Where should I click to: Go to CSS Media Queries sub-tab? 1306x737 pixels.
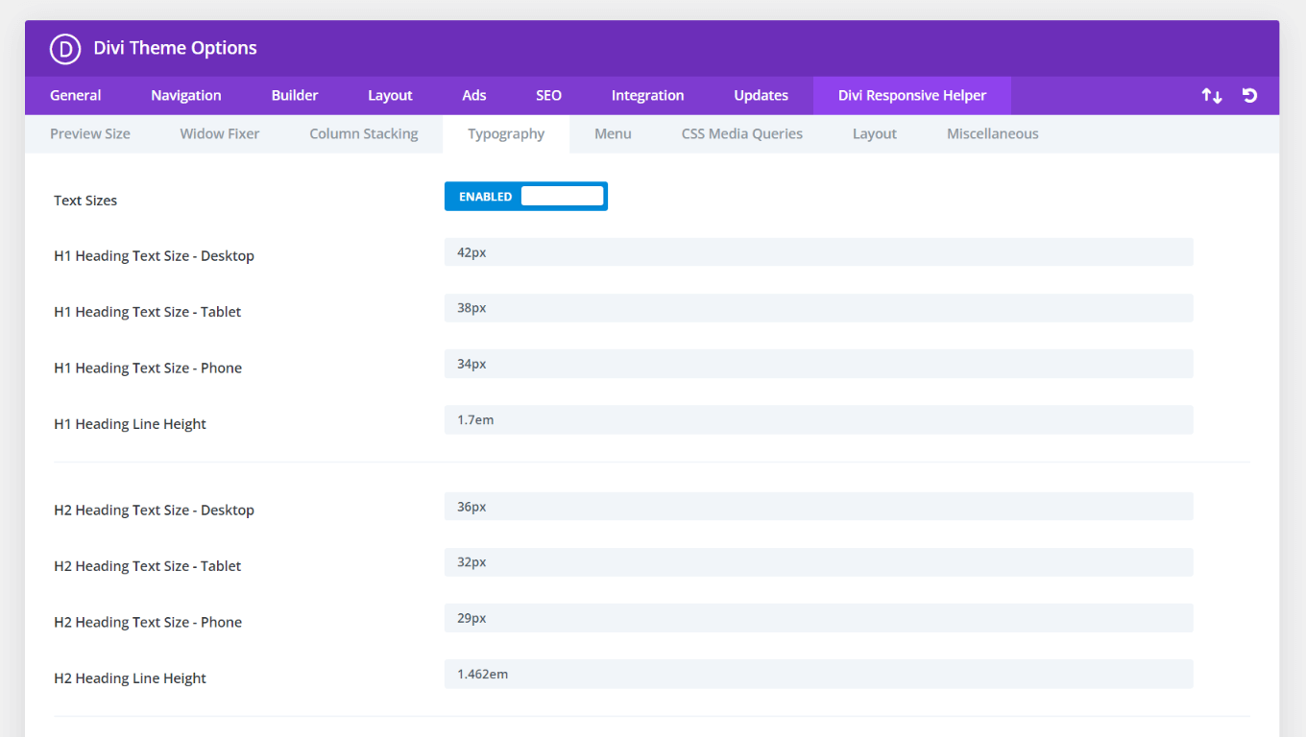[x=742, y=134]
